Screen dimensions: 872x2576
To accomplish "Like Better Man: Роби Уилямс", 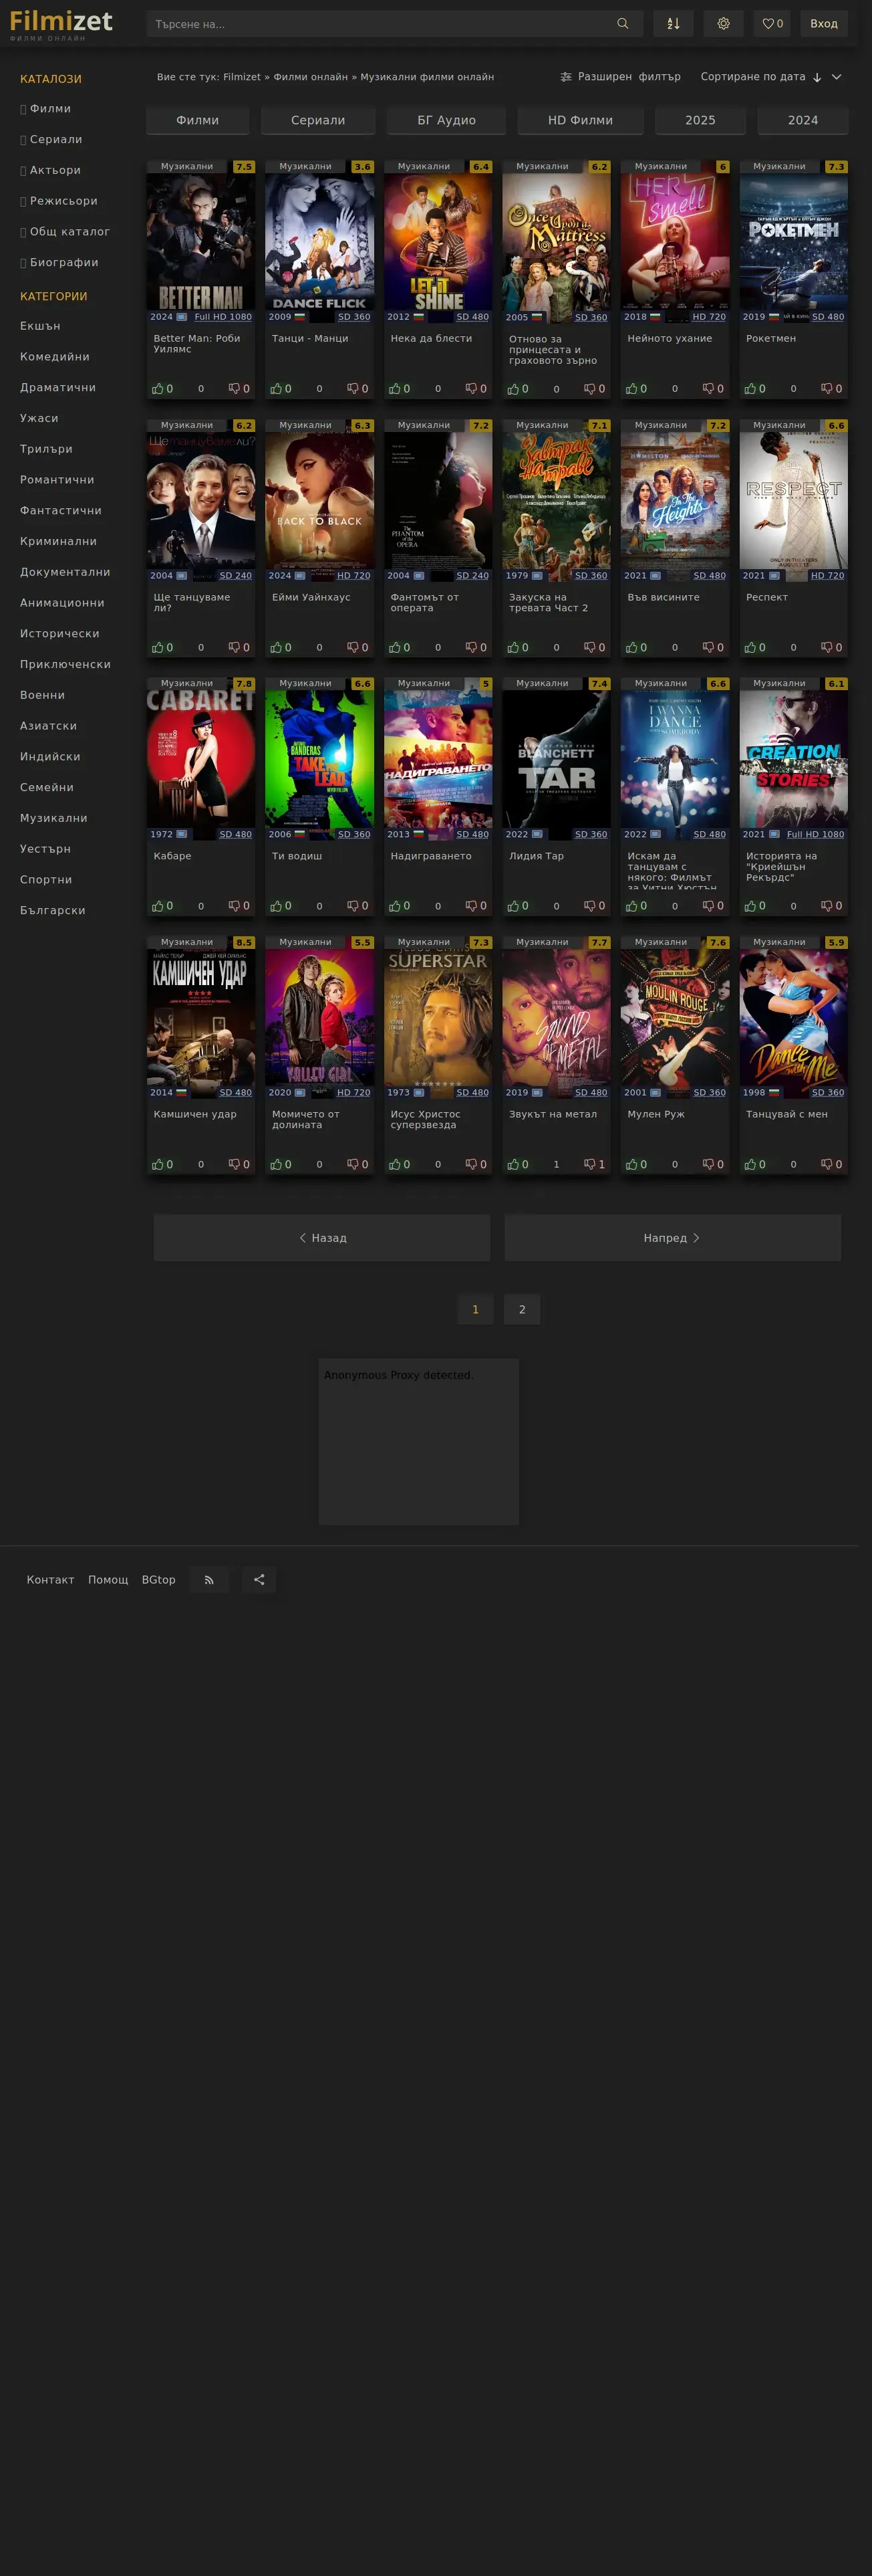I will [x=162, y=389].
